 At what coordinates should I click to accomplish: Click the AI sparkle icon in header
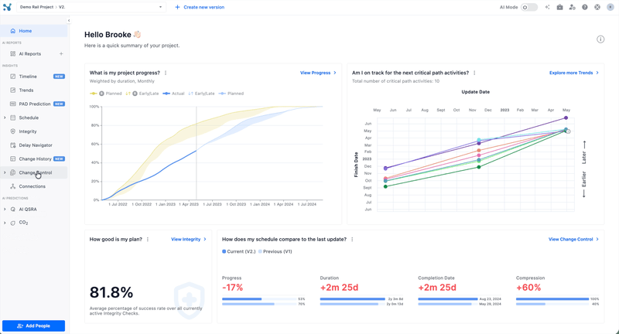click(547, 7)
